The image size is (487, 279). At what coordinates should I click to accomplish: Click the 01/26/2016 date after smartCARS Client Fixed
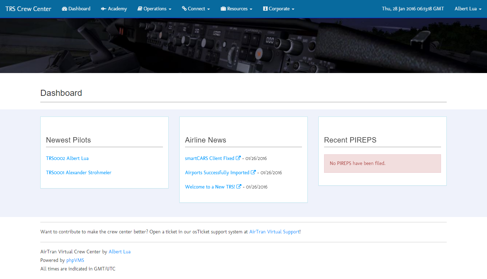coord(256,158)
